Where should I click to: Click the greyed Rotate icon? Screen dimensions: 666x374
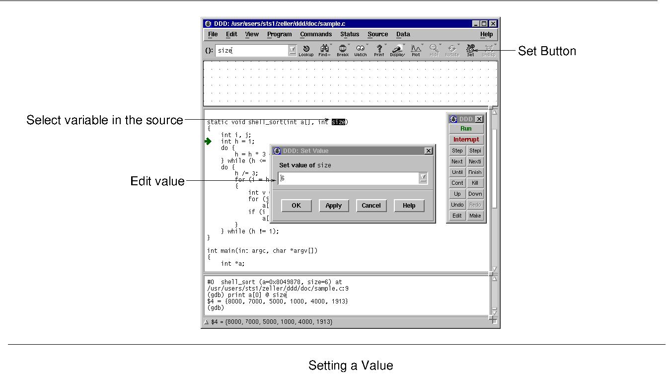[x=452, y=50]
